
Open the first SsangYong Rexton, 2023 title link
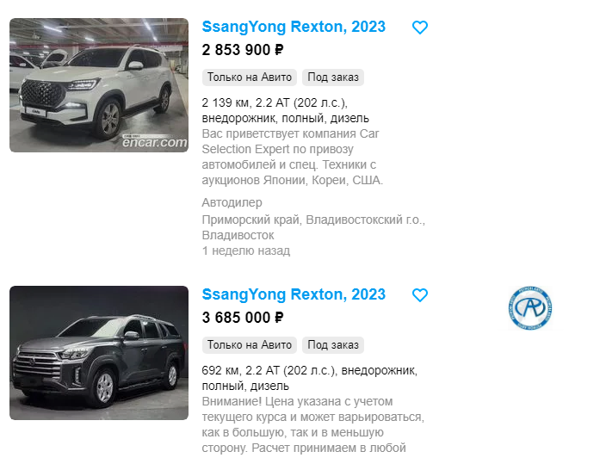(x=294, y=27)
